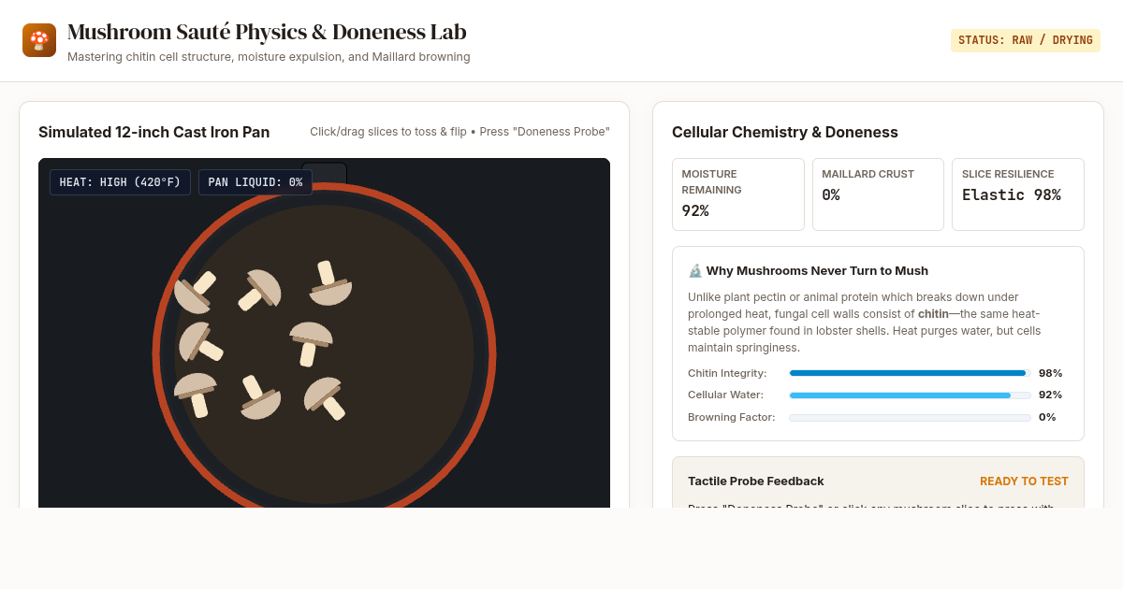The height and width of the screenshot is (589, 1123).
Task: Probe the middle-left mushroom slice in the cluster
Action: [x=200, y=342]
